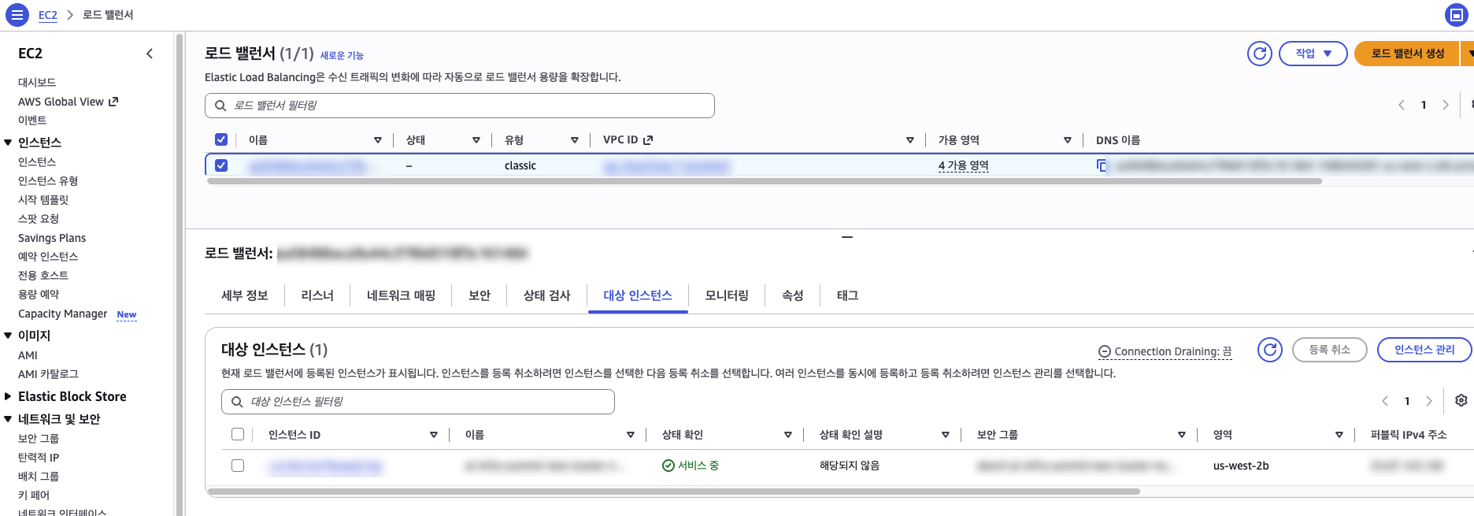The width and height of the screenshot is (1474, 516).
Task: Sort by 가용 영역 column
Action: [1068, 140]
